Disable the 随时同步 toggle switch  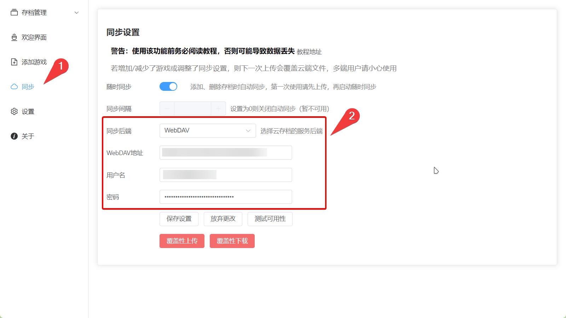(168, 86)
